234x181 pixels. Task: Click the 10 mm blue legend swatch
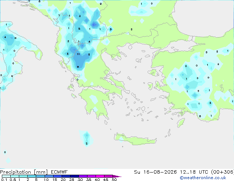coord(49,176)
